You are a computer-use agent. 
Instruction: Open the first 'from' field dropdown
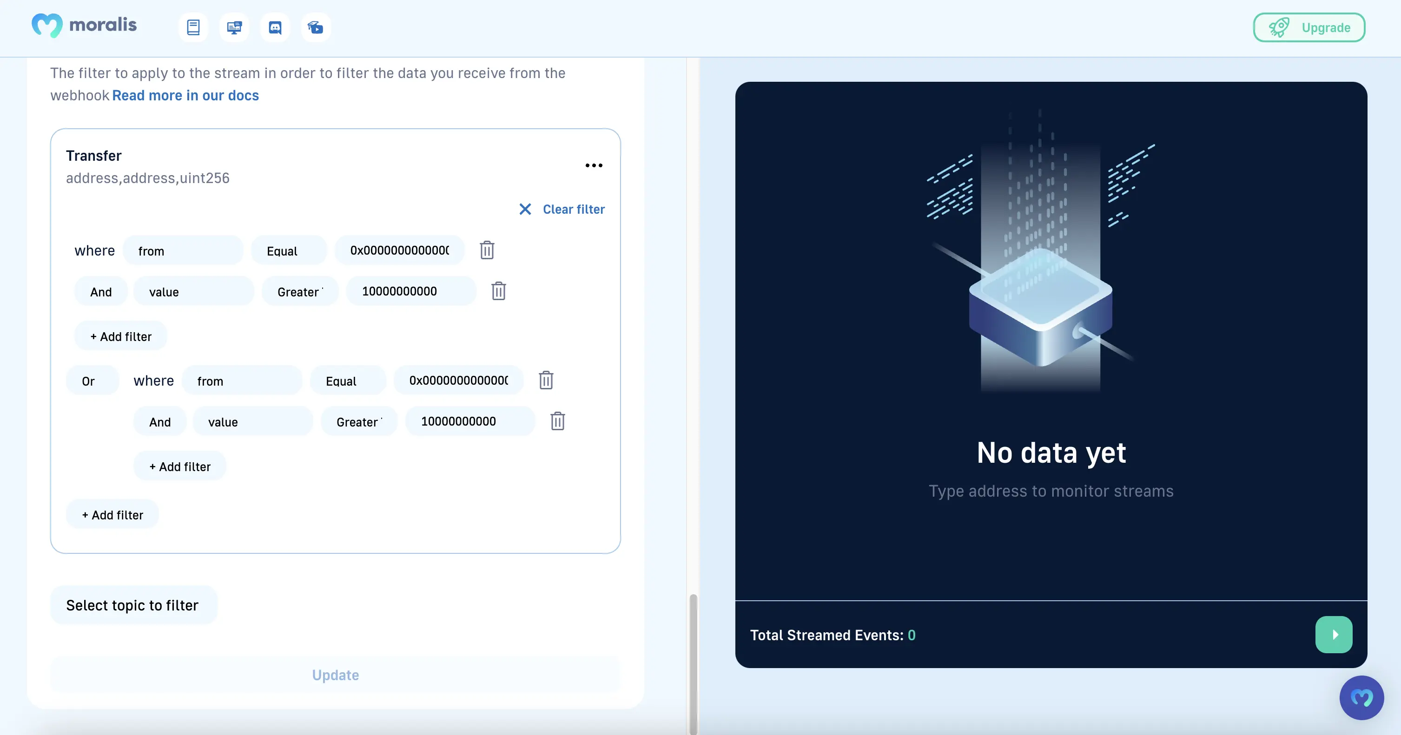coord(183,250)
